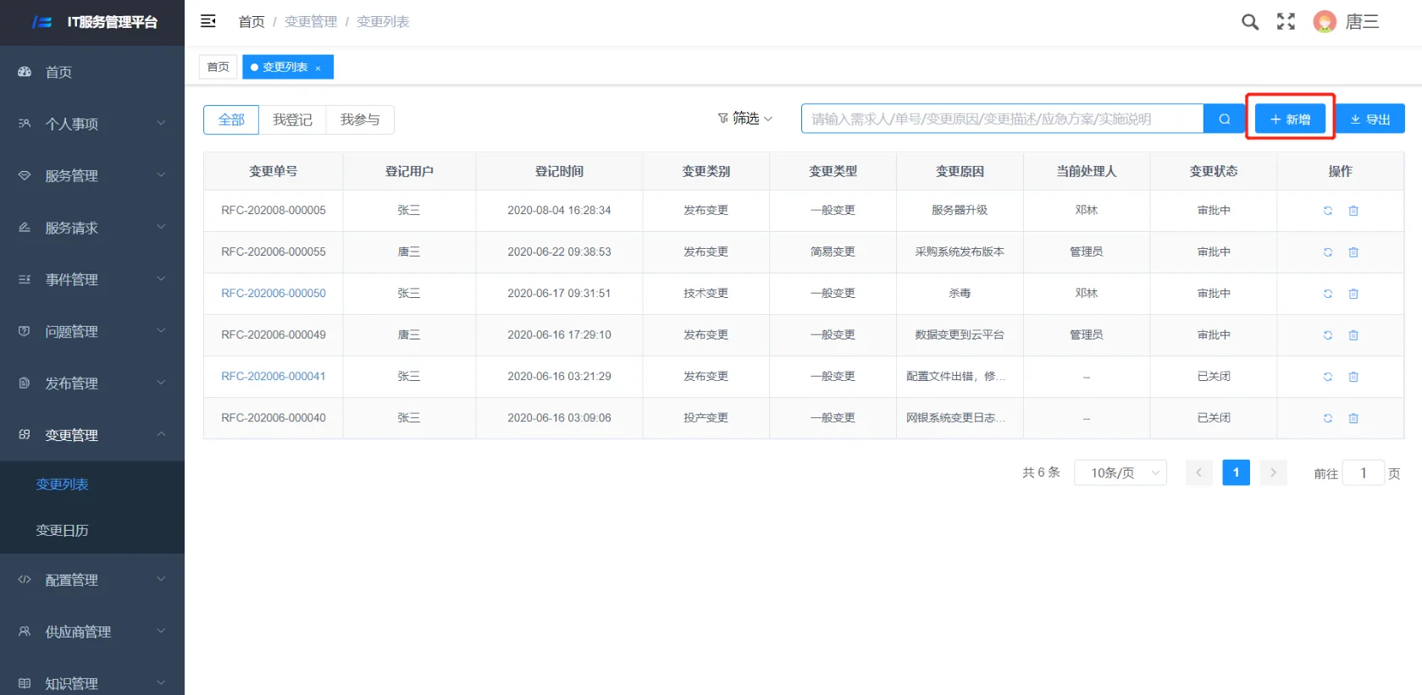Select 变更列表 in sidebar submenu
This screenshot has width=1422, height=695.
92,484
